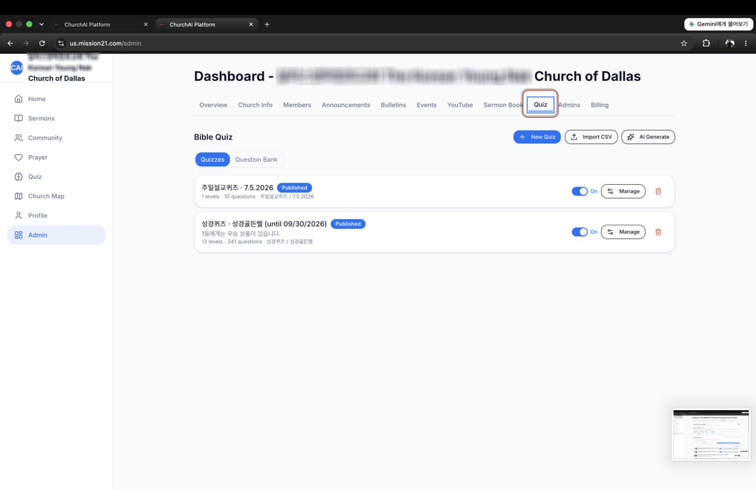
Task: Click the browser forward arrow
Action: 26,43
